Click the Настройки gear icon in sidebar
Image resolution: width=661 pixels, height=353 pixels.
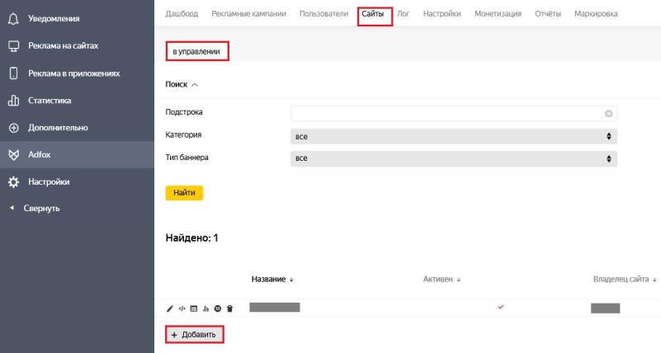13,182
